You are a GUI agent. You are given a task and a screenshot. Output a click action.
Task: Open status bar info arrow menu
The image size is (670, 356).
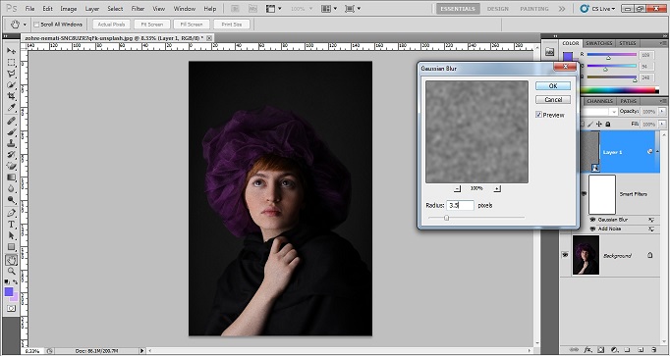(142, 351)
